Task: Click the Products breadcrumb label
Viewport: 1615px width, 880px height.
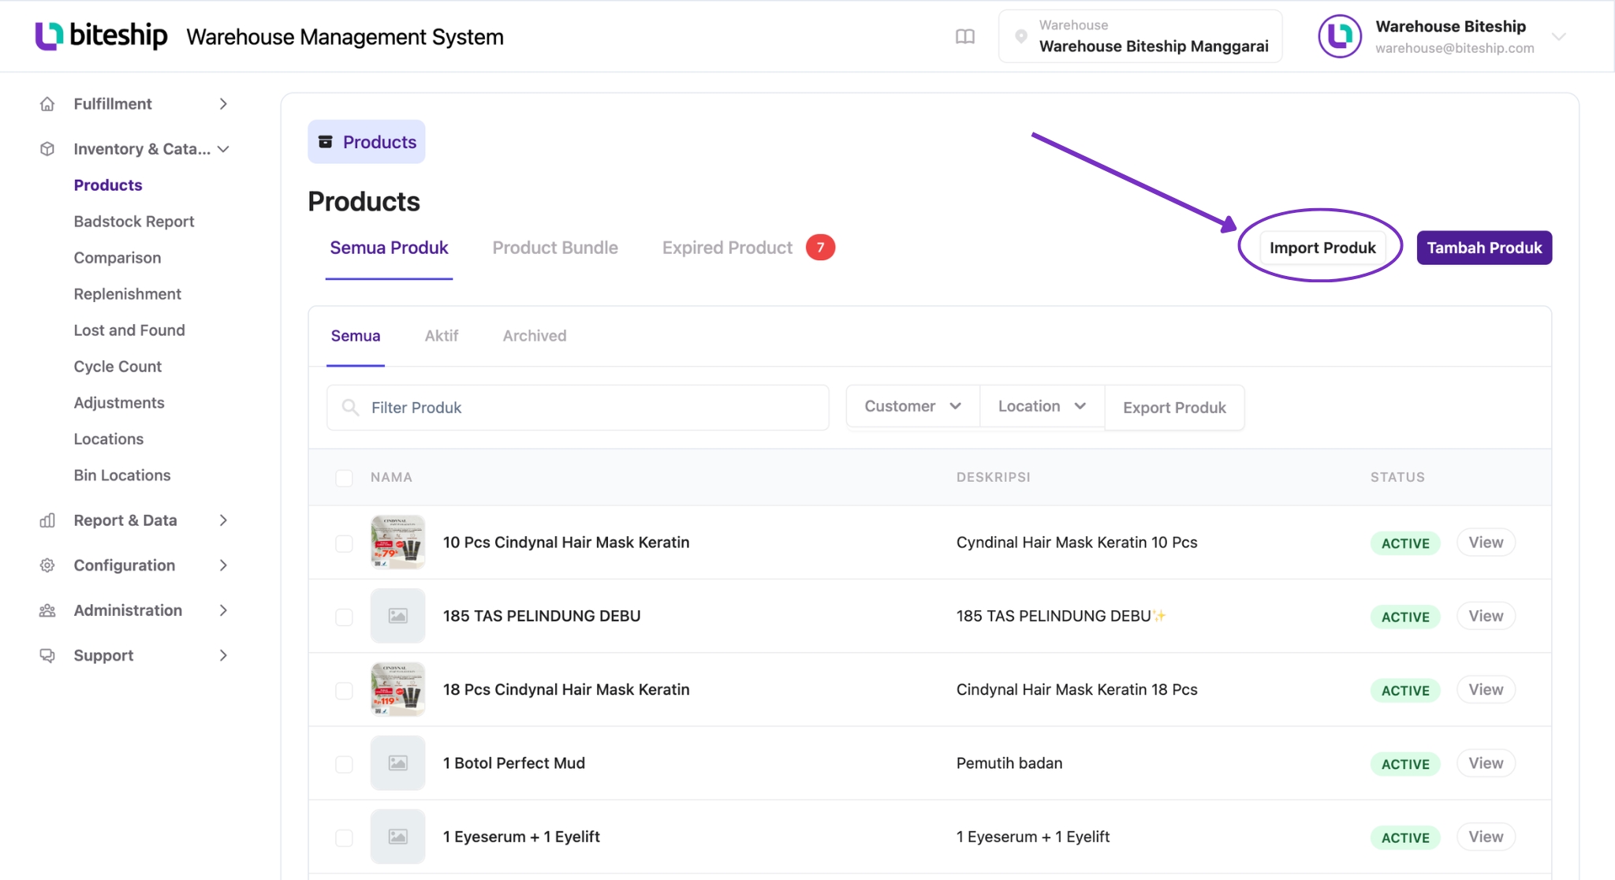Action: [379, 142]
